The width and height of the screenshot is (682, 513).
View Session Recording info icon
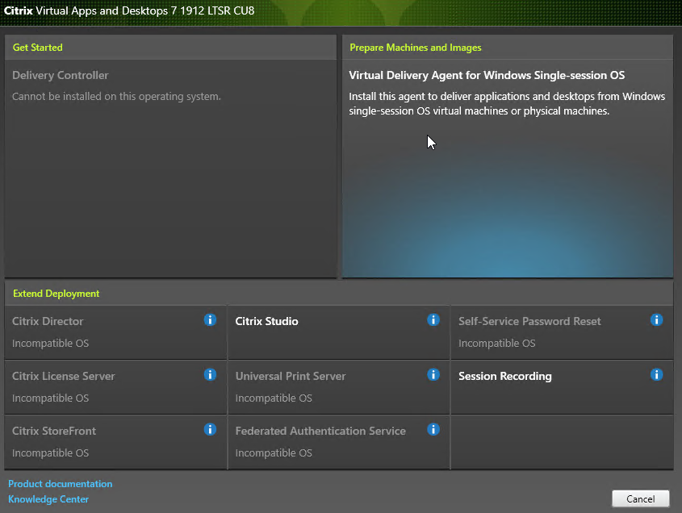point(656,375)
